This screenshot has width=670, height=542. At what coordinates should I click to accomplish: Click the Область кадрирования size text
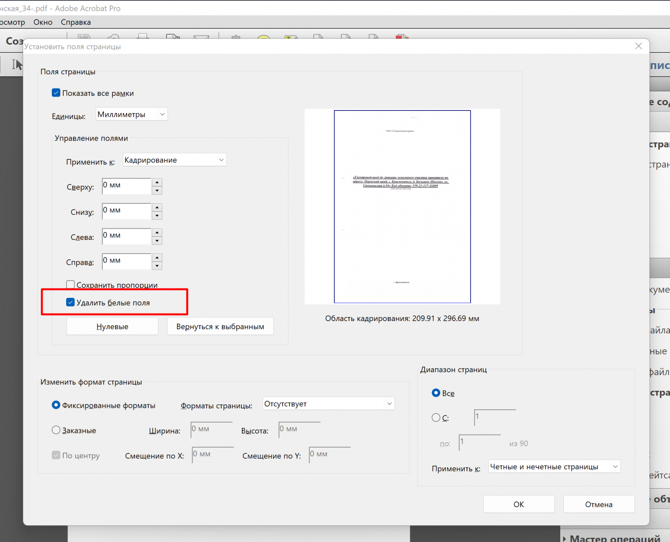(x=402, y=318)
